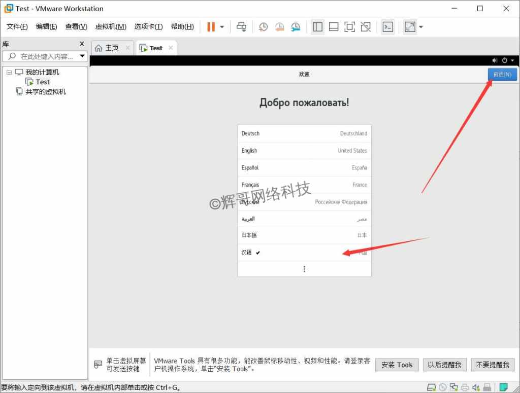
Task: Open the power options dropdown arrow
Action: coord(222,27)
